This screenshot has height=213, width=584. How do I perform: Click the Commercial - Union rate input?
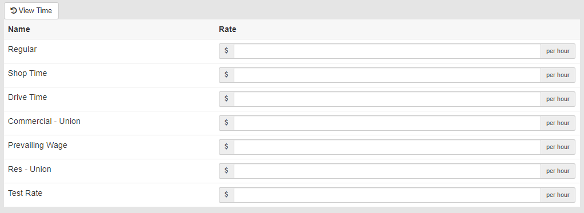387,123
